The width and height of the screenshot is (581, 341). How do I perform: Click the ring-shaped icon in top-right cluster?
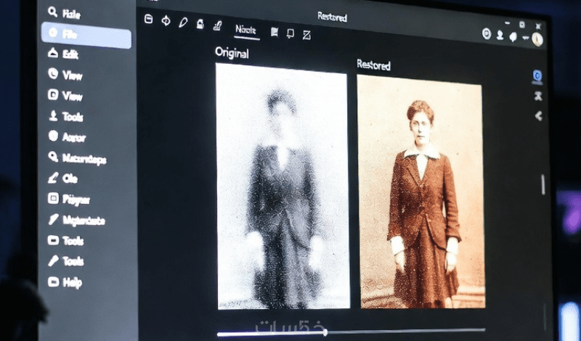tap(487, 34)
